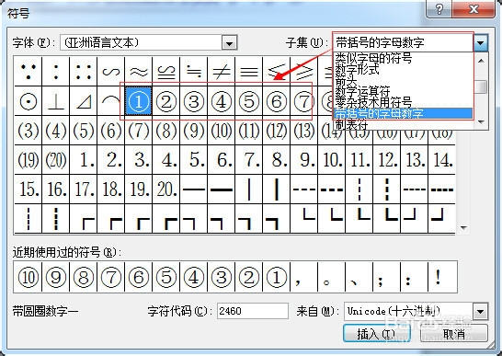Collapse the subset (子集) dropdown arrow
Image resolution: width=502 pixels, height=356 pixels.
point(481,42)
